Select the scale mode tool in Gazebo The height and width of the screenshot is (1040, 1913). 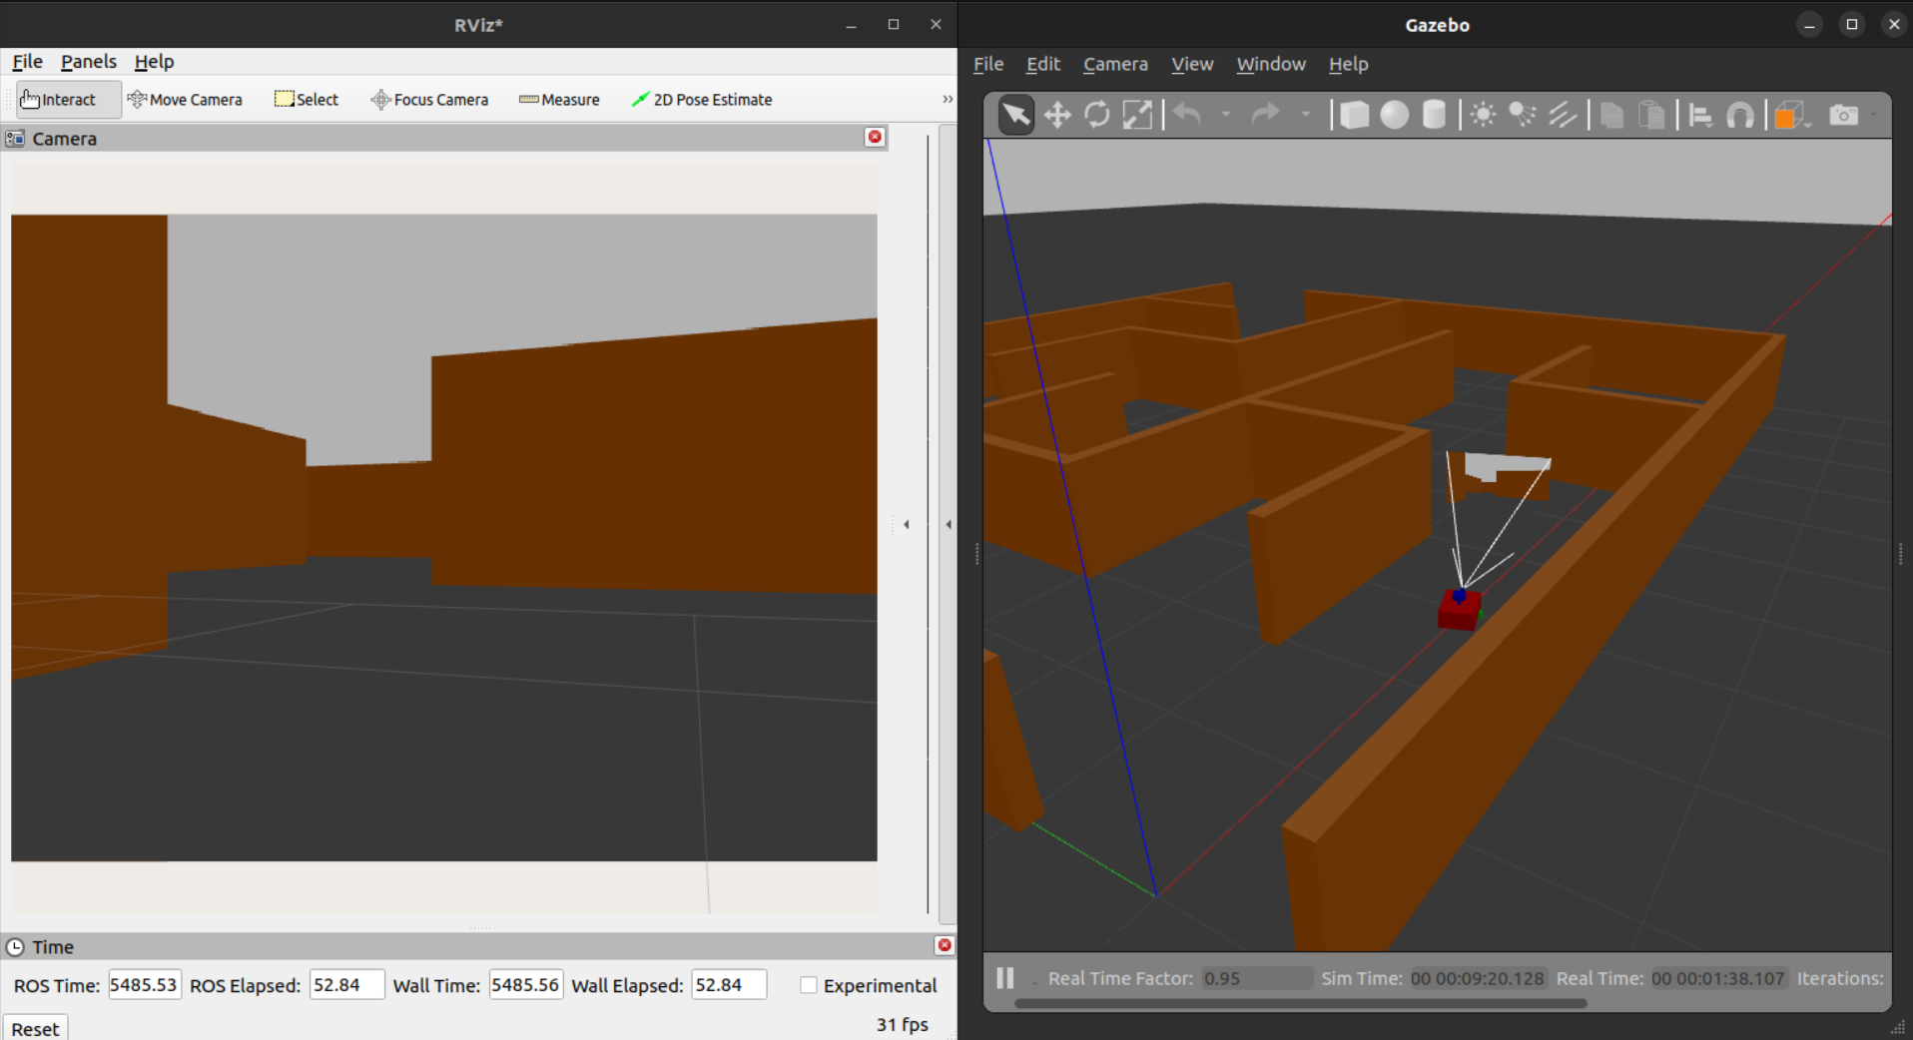[1137, 115]
